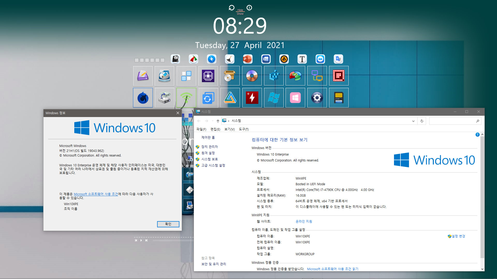Viewport: 497px width, 279px height.
Task: Click the search box in 시스템 window
Action: tap(455, 121)
